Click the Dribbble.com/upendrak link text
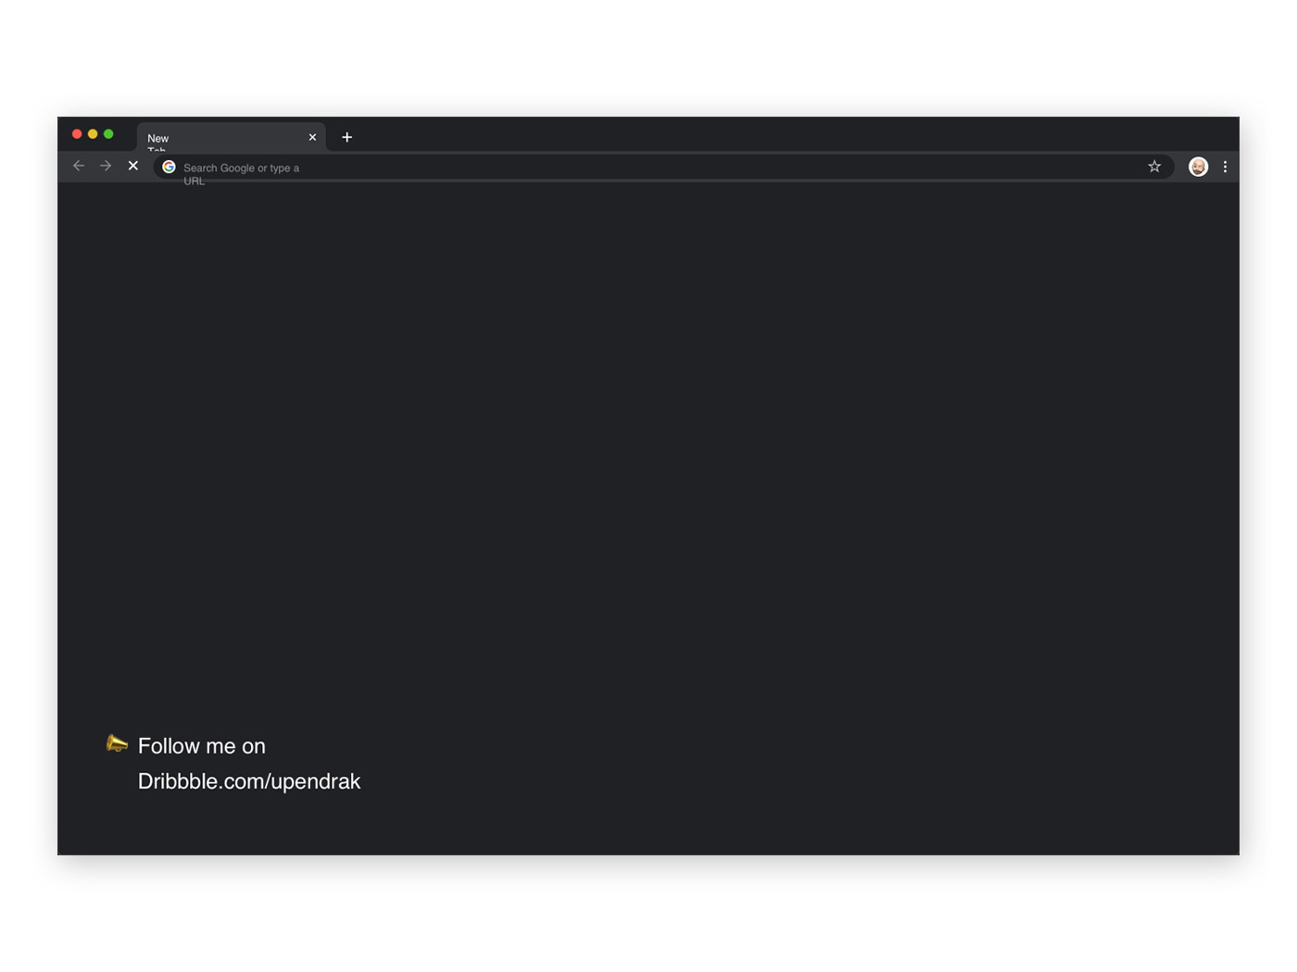 pos(249,781)
